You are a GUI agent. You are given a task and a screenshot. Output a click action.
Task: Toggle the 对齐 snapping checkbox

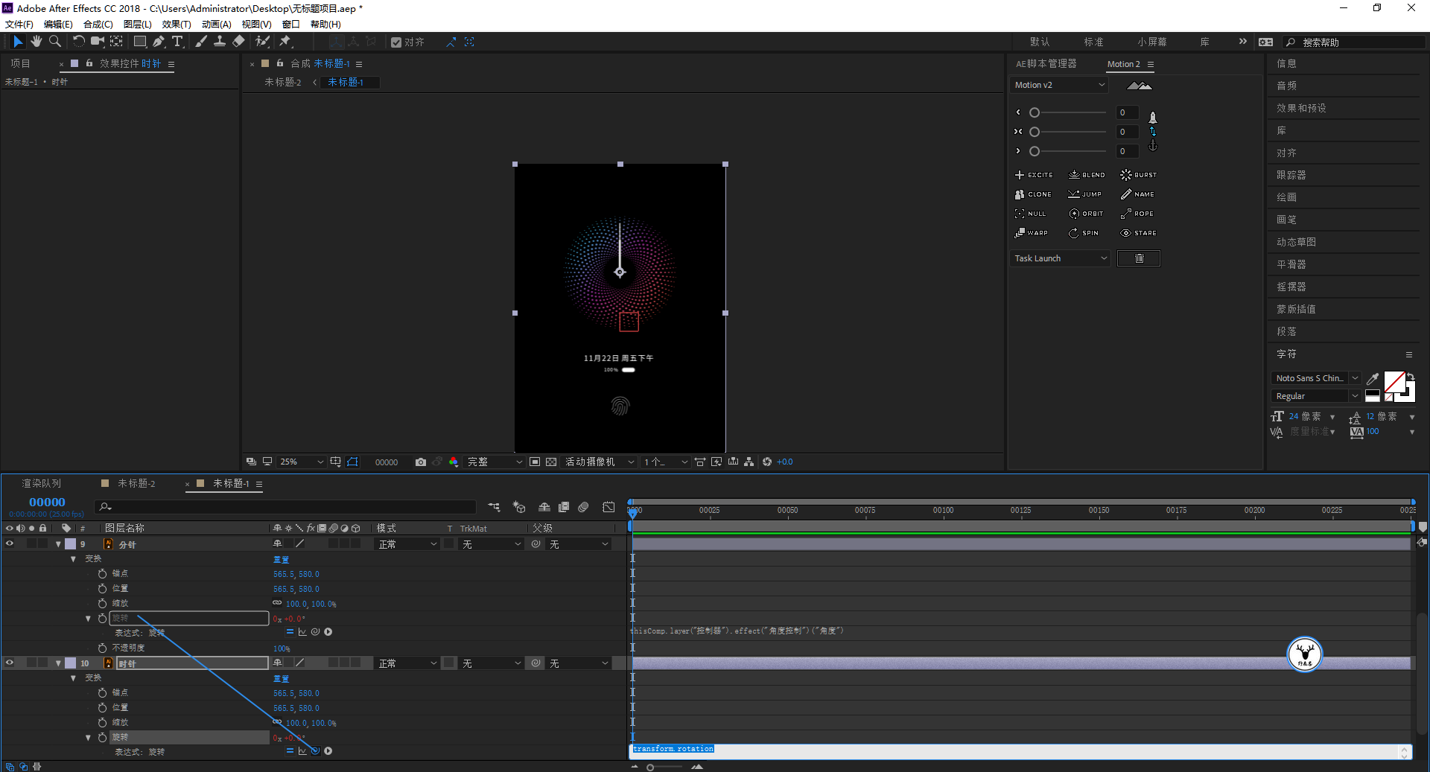point(396,42)
